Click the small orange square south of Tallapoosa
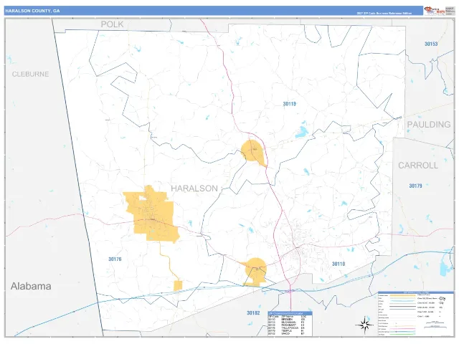 (x=178, y=286)
